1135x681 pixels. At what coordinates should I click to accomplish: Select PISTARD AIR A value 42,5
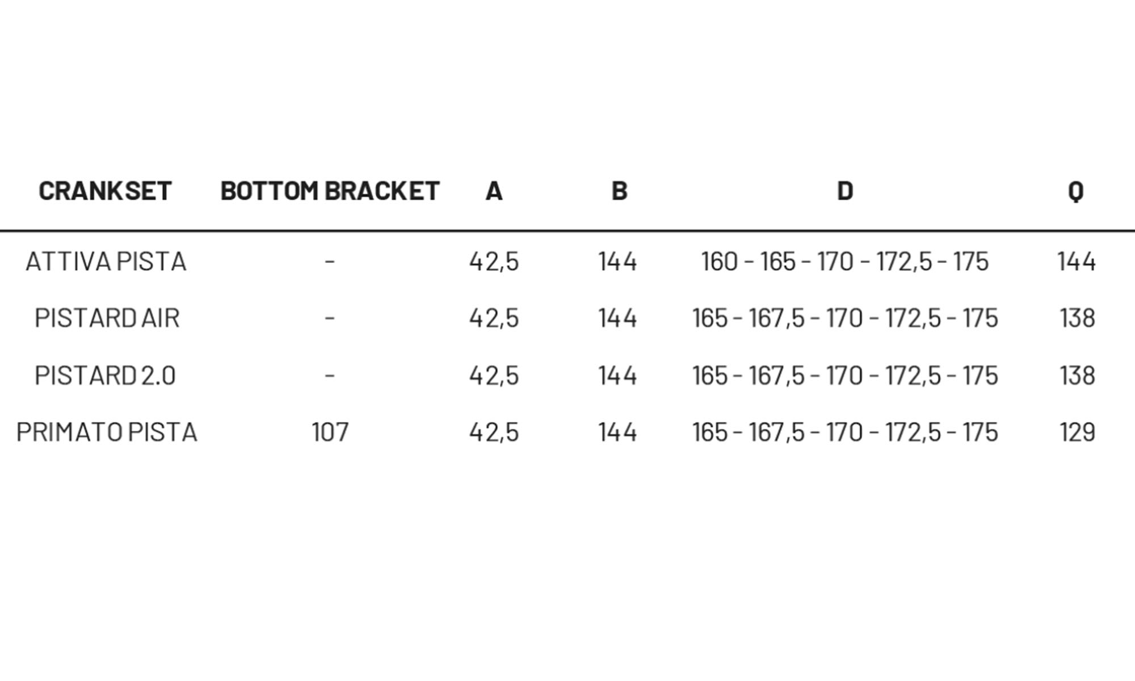point(494,318)
